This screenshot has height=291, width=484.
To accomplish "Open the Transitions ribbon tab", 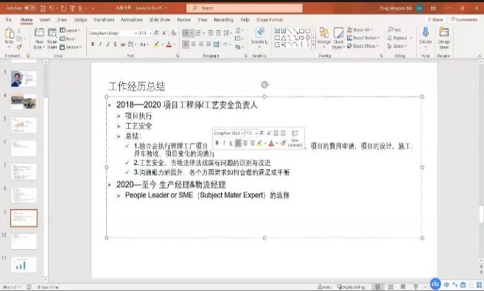I will coord(104,20).
